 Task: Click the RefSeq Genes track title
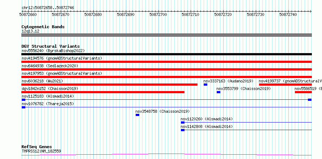[37, 147]
